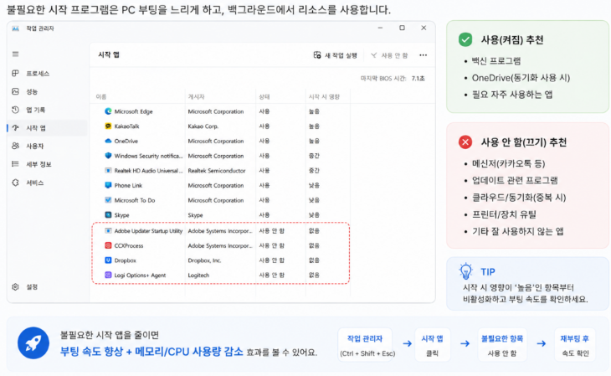The height and width of the screenshot is (376, 611).
Task: Select the CCXProcess red icon
Action: click(108, 245)
